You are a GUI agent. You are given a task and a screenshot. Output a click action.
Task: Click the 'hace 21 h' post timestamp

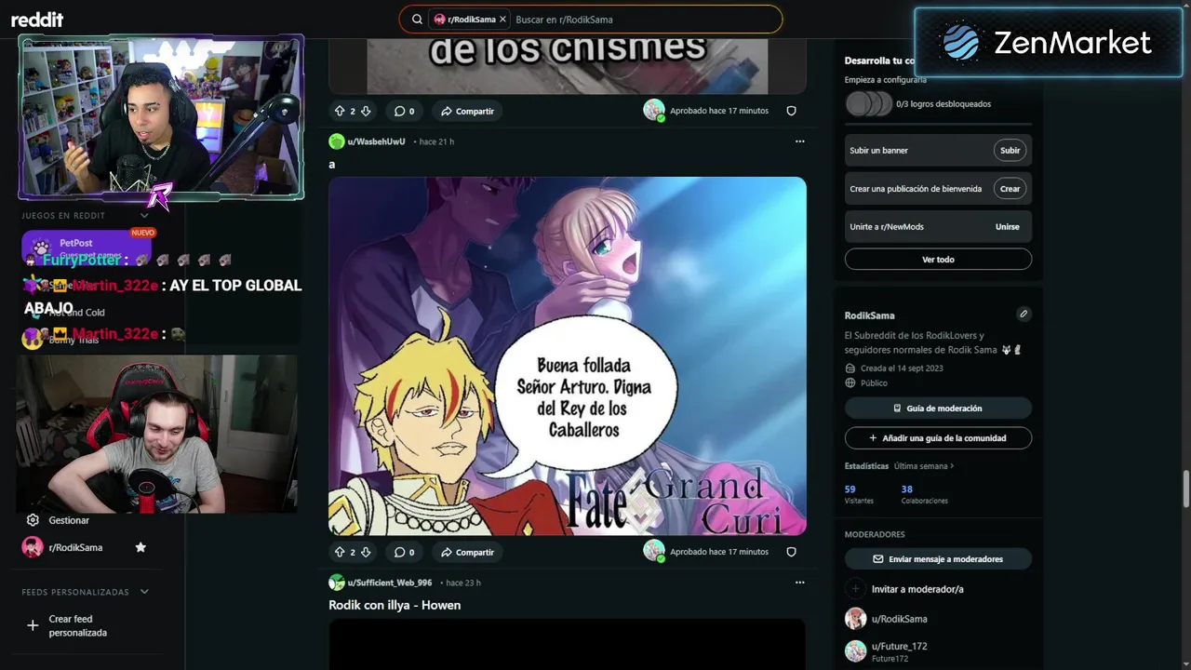tap(436, 141)
